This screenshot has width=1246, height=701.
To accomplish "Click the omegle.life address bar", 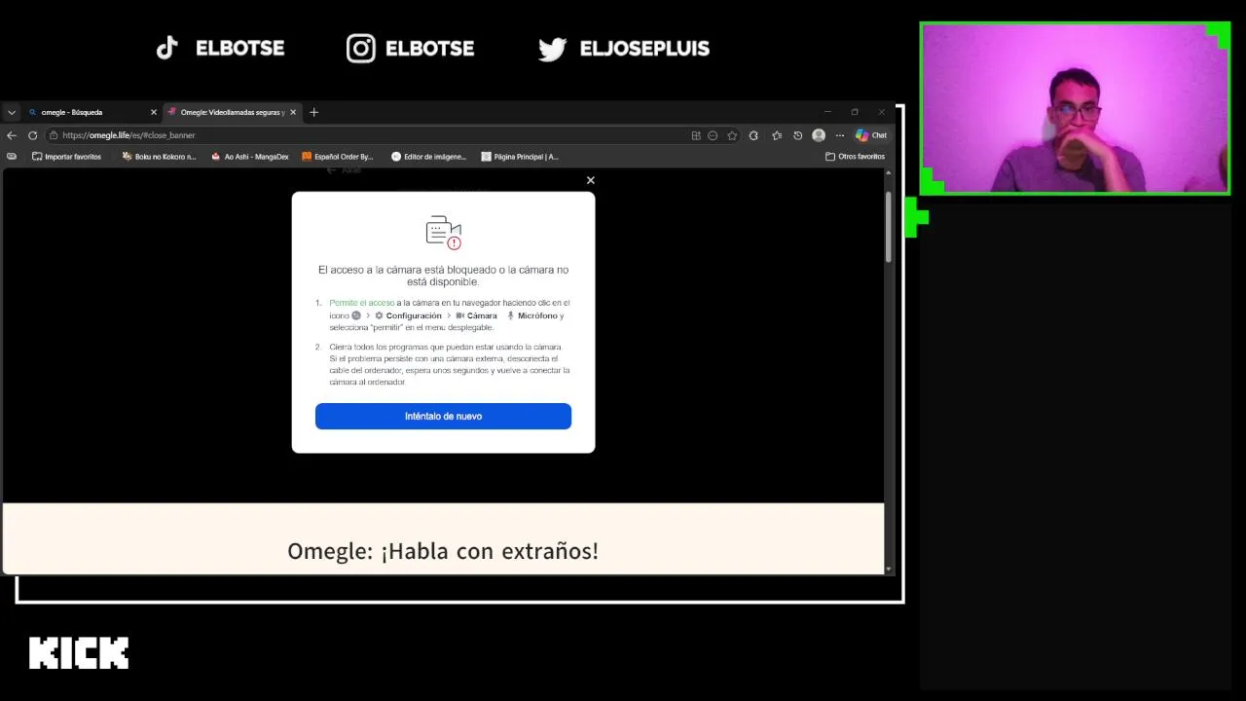I will (370, 135).
